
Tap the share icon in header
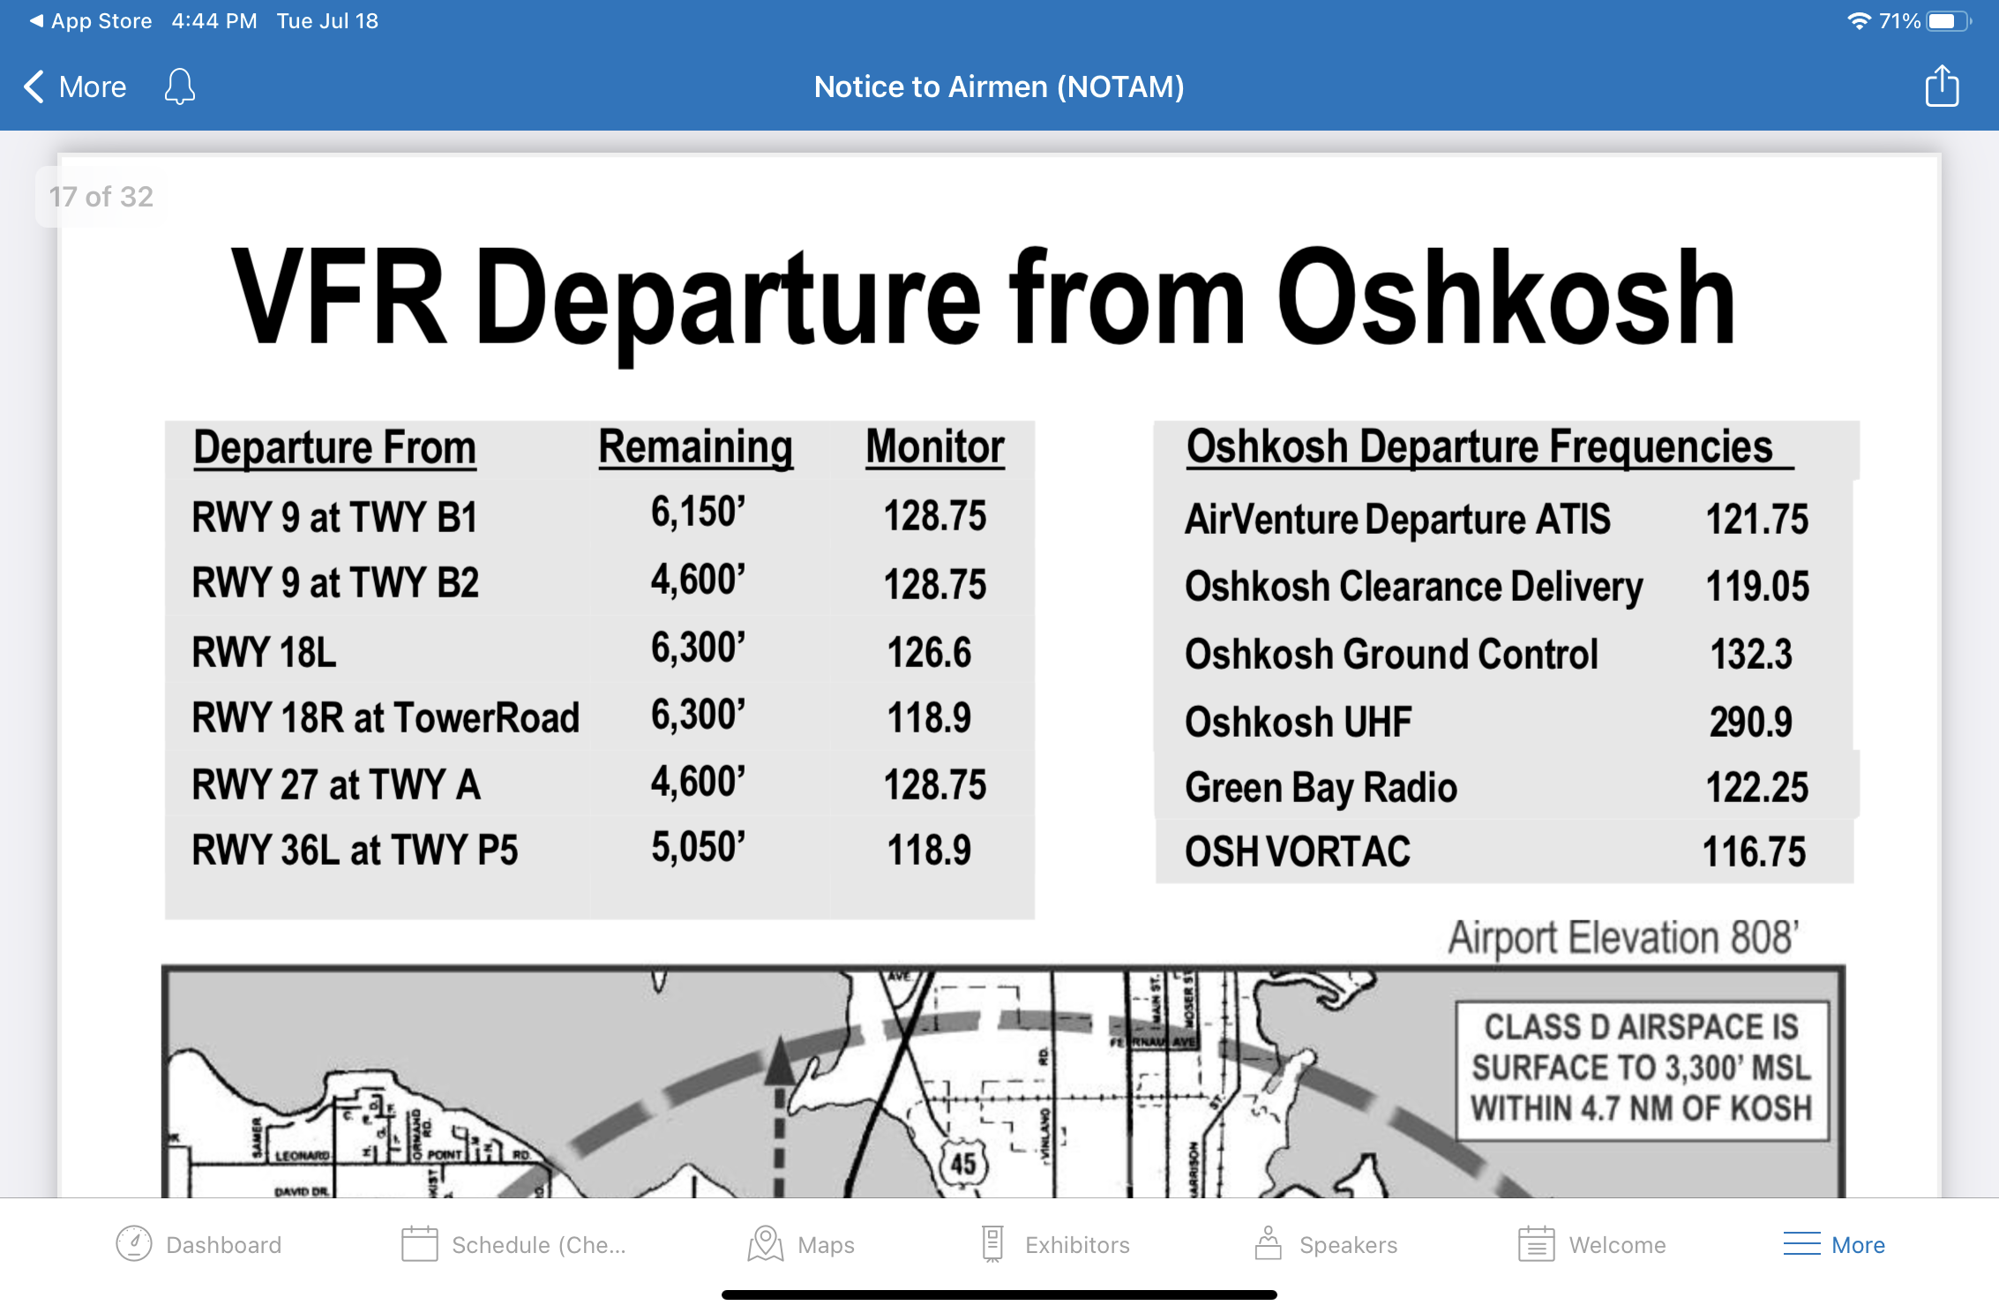1942,86
